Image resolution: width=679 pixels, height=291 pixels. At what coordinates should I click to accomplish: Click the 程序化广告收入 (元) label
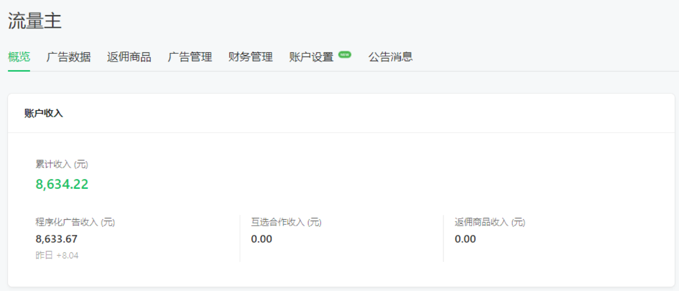click(75, 223)
